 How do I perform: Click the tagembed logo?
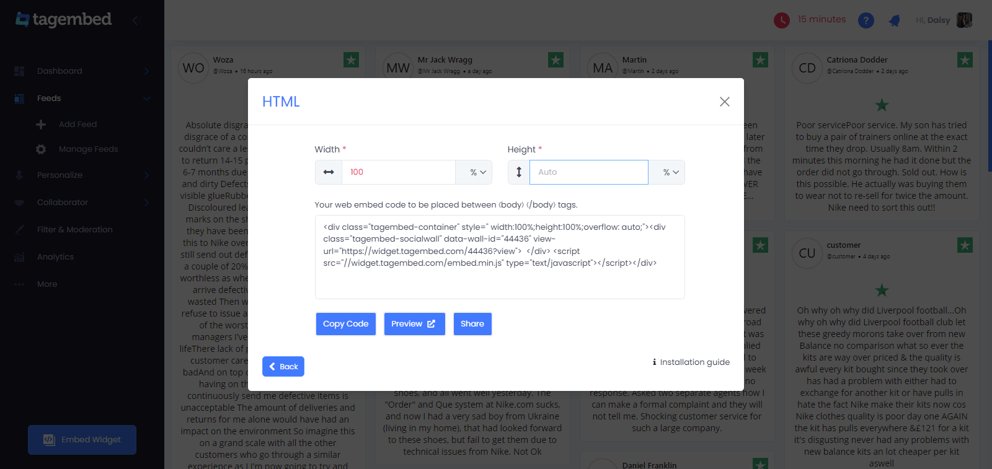[x=63, y=19]
